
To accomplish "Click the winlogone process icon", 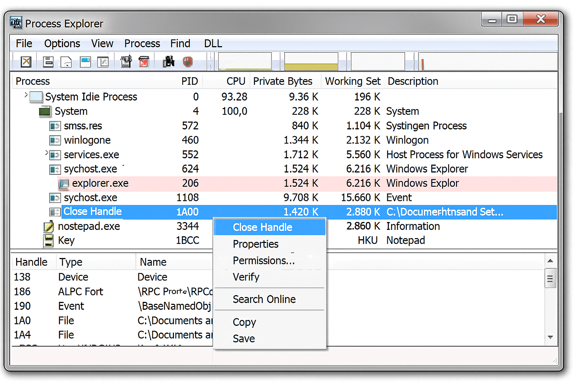I will [x=55, y=140].
